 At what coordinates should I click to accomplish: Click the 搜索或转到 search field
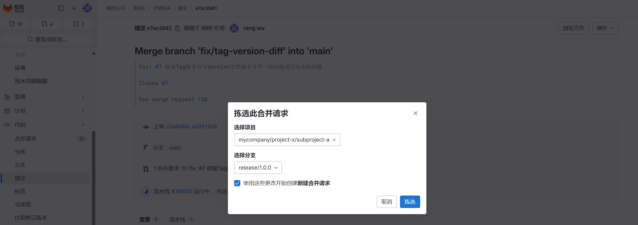tap(47, 40)
